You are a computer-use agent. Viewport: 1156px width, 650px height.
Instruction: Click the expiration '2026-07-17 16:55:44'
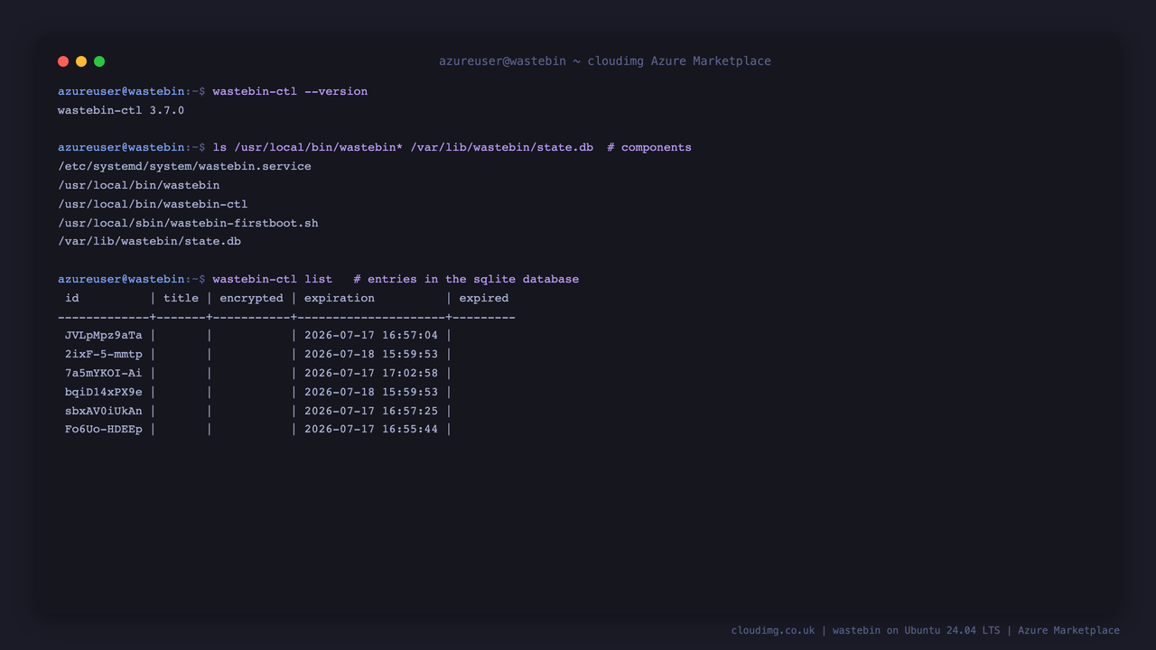tap(371, 430)
